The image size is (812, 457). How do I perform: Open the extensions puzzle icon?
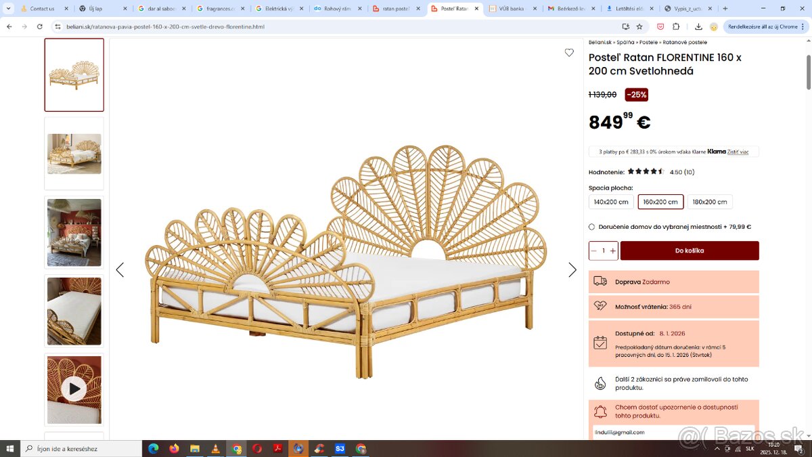[676, 26]
